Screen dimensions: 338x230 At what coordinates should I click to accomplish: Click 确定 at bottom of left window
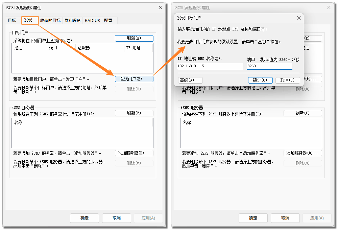click(84, 218)
